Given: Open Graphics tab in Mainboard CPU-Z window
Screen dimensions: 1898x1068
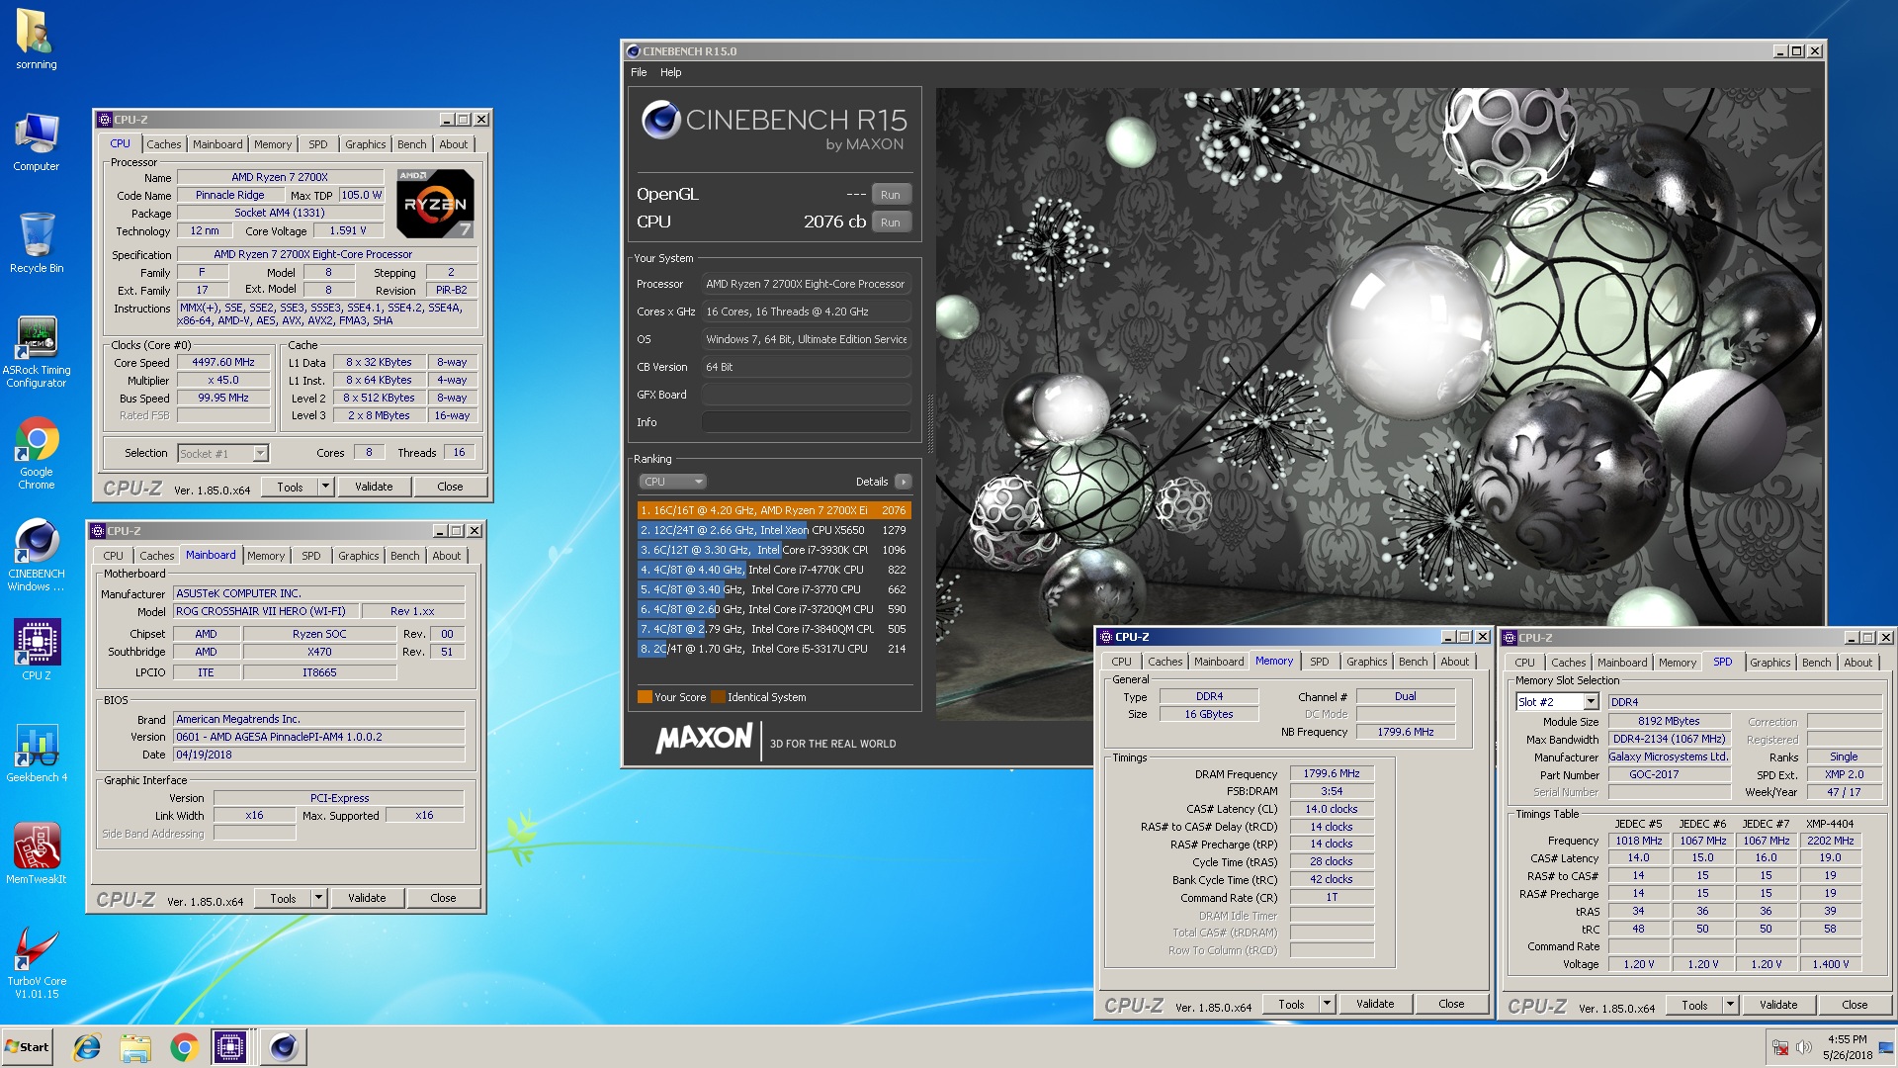Looking at the screenshot, I should pyautogui.click(x=359, y=556).
